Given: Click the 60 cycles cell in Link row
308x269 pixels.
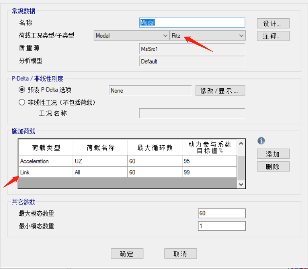Looking at the screenshot, I should 155,172.
